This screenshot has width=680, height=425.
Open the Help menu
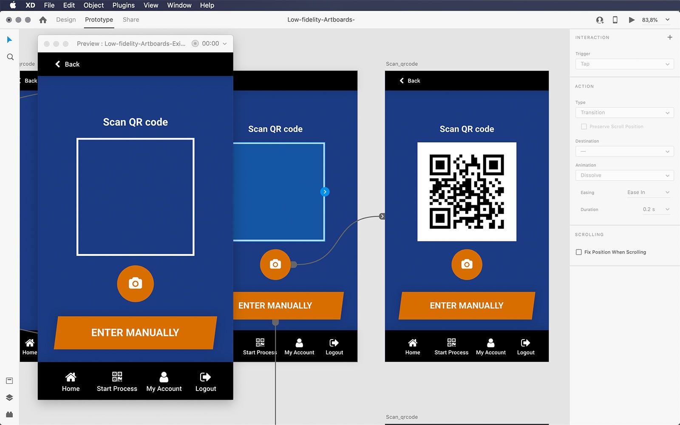[x=207, y=5]
